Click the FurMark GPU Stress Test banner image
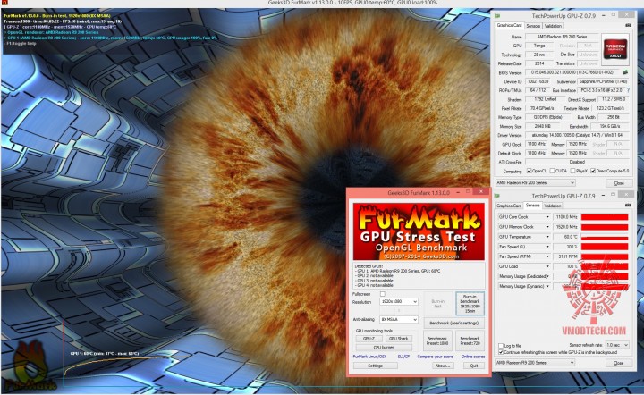 (x=419, y=231)
